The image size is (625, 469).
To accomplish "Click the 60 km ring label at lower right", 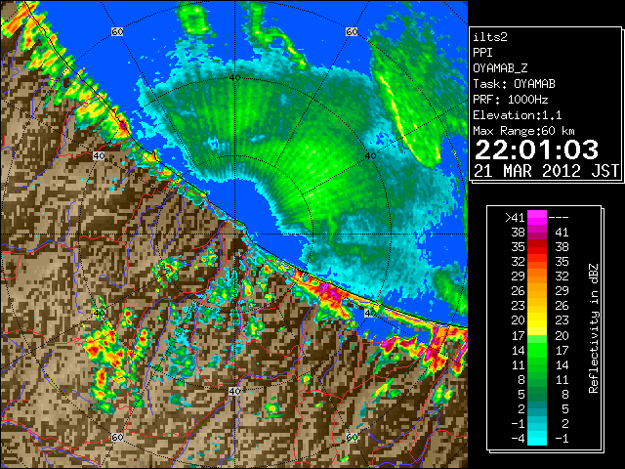I will coord(352,438).
